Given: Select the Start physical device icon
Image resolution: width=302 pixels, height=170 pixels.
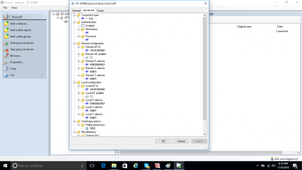Looking at the screenshot, I should [x=6, y=43].
